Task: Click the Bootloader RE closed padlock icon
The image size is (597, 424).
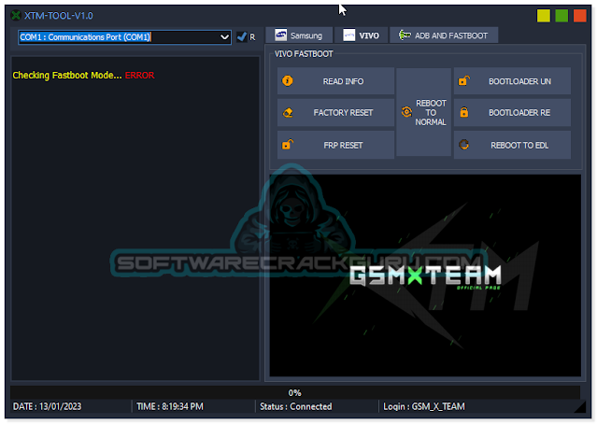Action: click(x=463, y=112)
